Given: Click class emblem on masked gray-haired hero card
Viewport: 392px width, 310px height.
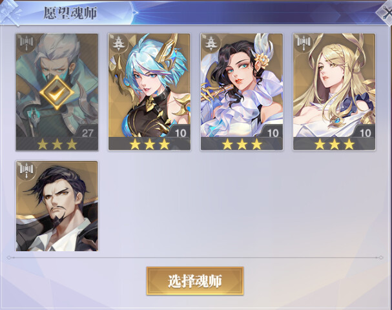Looking at the screenshot, I should 26,43.
